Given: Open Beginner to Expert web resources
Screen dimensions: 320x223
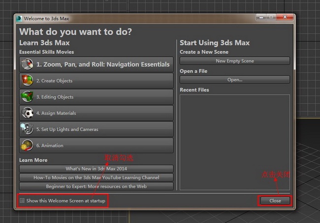Looking at the screenshot, I should (x=96, y=186).
